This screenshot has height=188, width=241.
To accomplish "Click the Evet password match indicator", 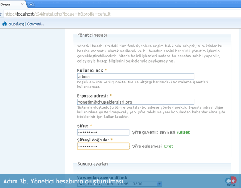I will (168, 146).
